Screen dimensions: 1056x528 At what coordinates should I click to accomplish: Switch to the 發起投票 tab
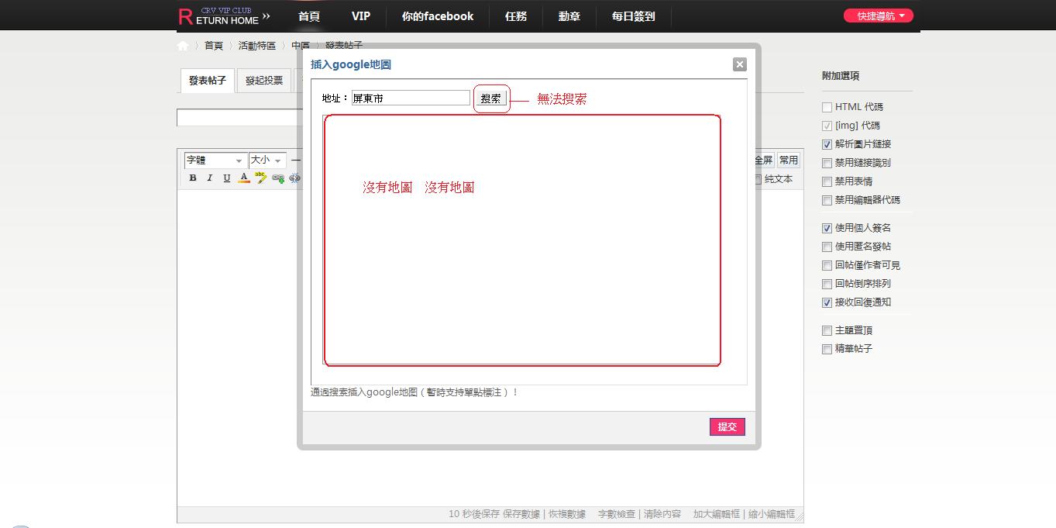point(263,80)
